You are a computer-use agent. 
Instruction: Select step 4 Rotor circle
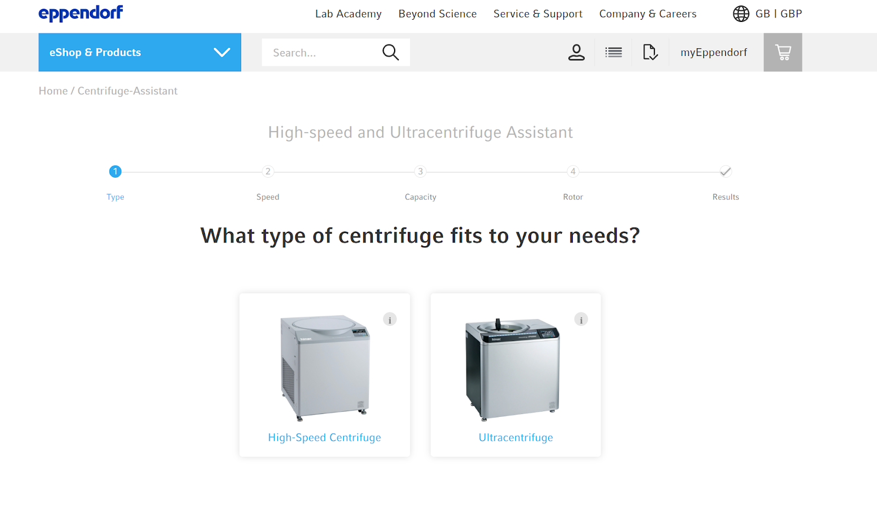(x=573, y=172)
